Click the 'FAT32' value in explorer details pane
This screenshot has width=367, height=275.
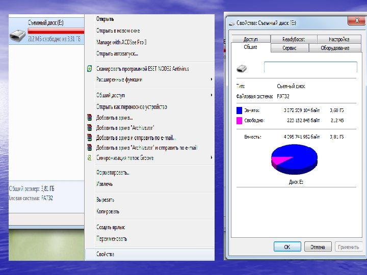tap(47, 198)
